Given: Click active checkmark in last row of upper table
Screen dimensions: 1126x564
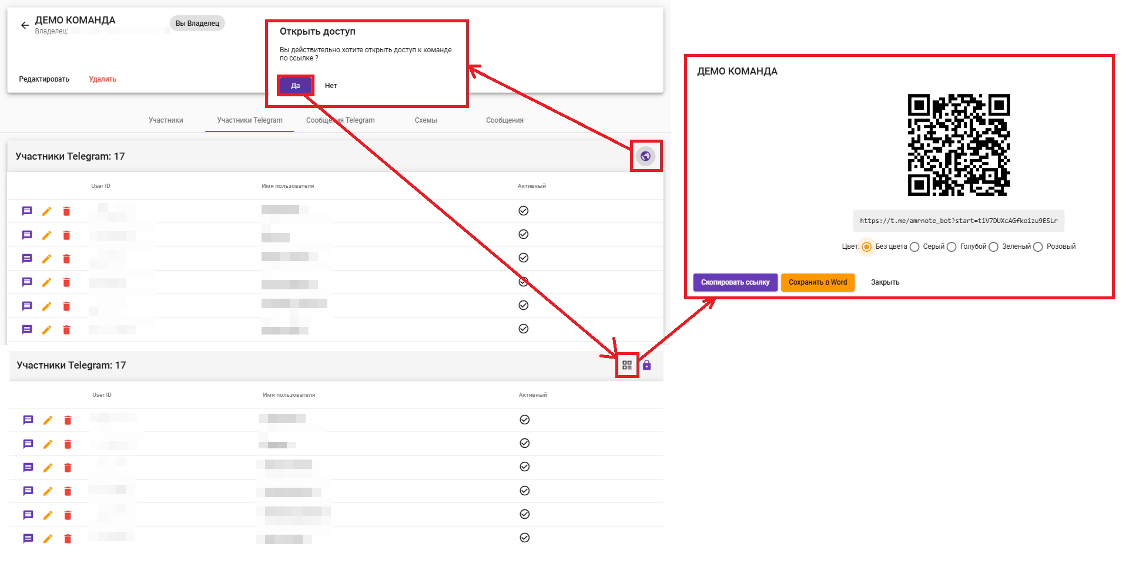Looking at the screenshot, I should [x=524, y=329].
